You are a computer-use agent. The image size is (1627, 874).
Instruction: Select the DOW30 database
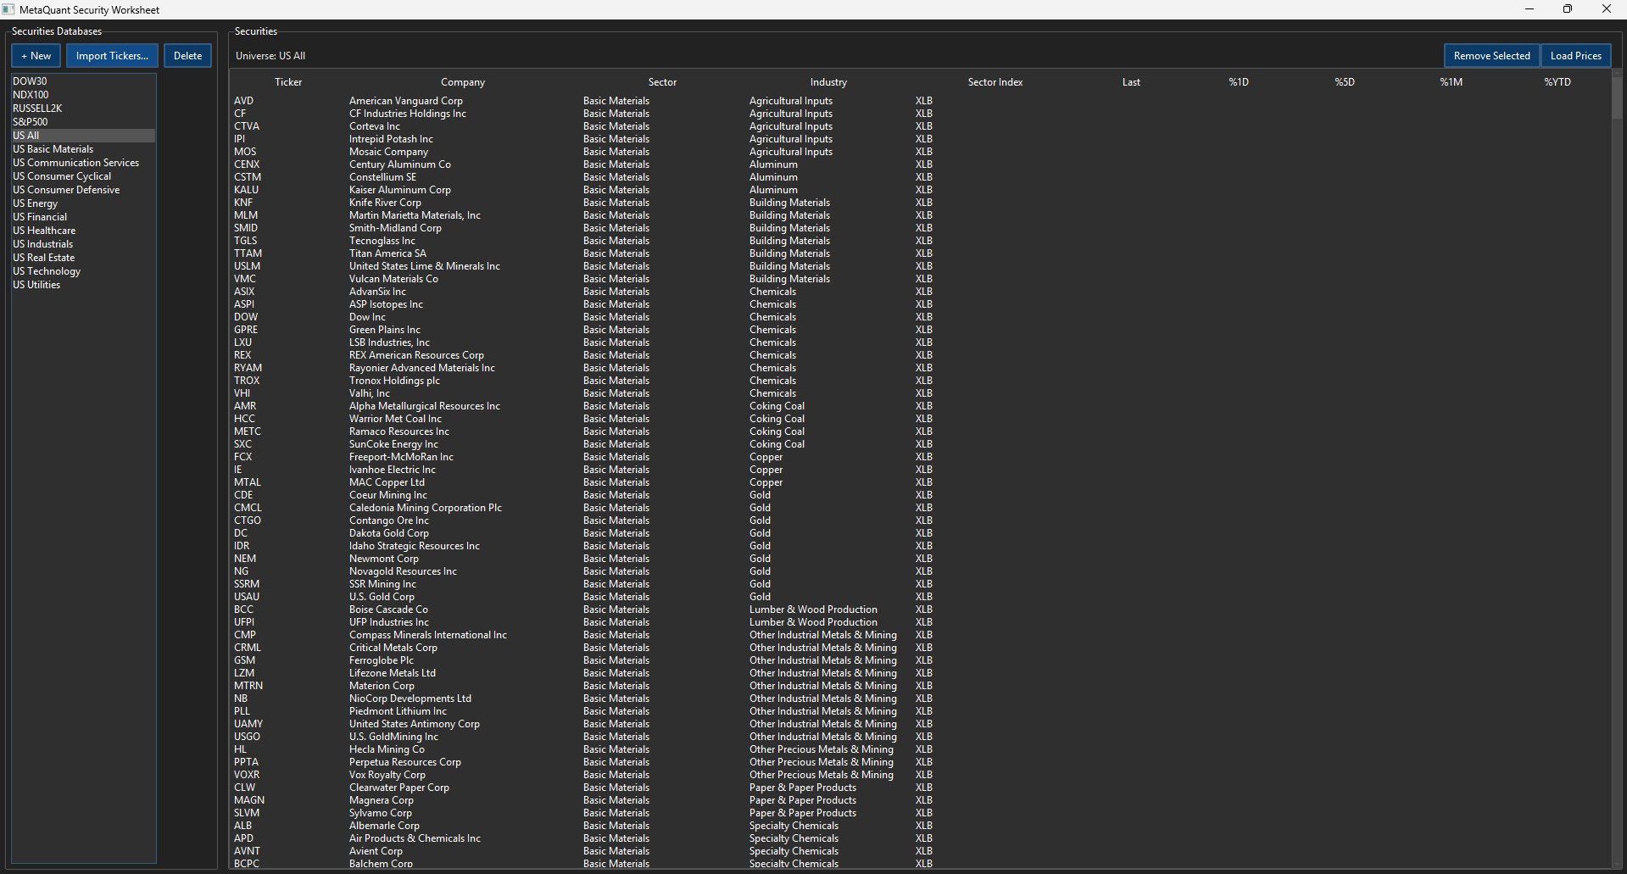pos(83,81)
